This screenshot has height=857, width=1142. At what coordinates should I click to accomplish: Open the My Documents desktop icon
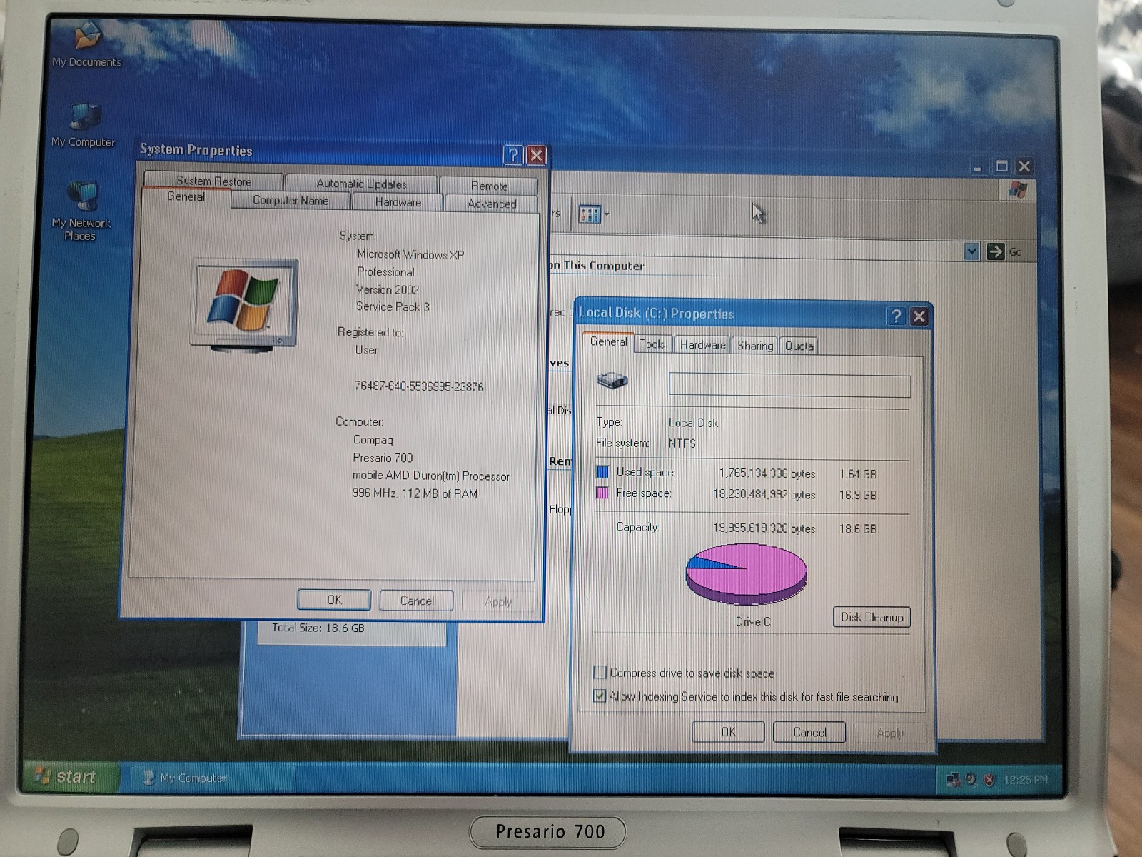tap(87, 44)
